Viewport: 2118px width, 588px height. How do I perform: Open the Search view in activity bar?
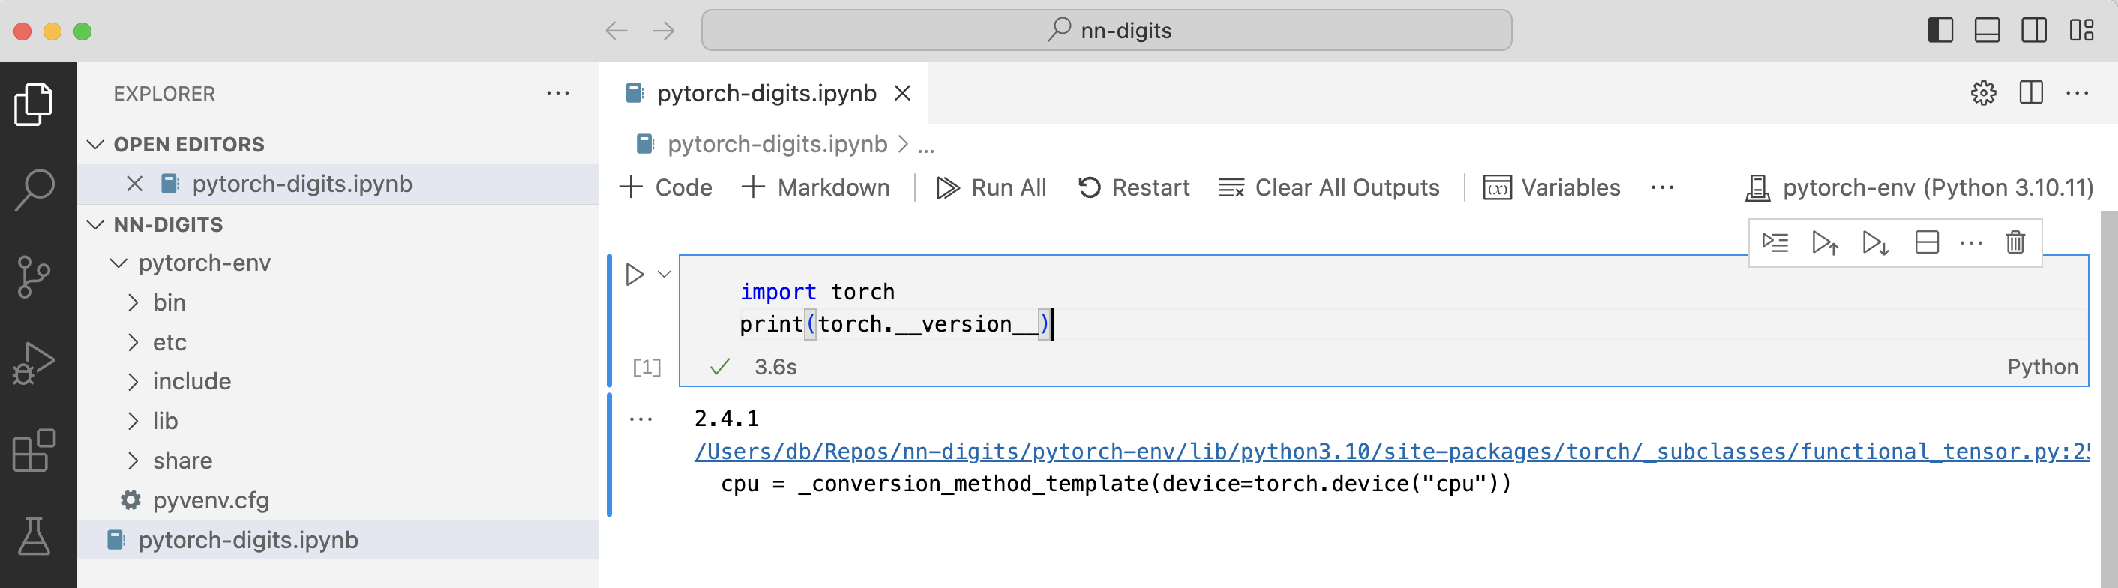[34, 190]
